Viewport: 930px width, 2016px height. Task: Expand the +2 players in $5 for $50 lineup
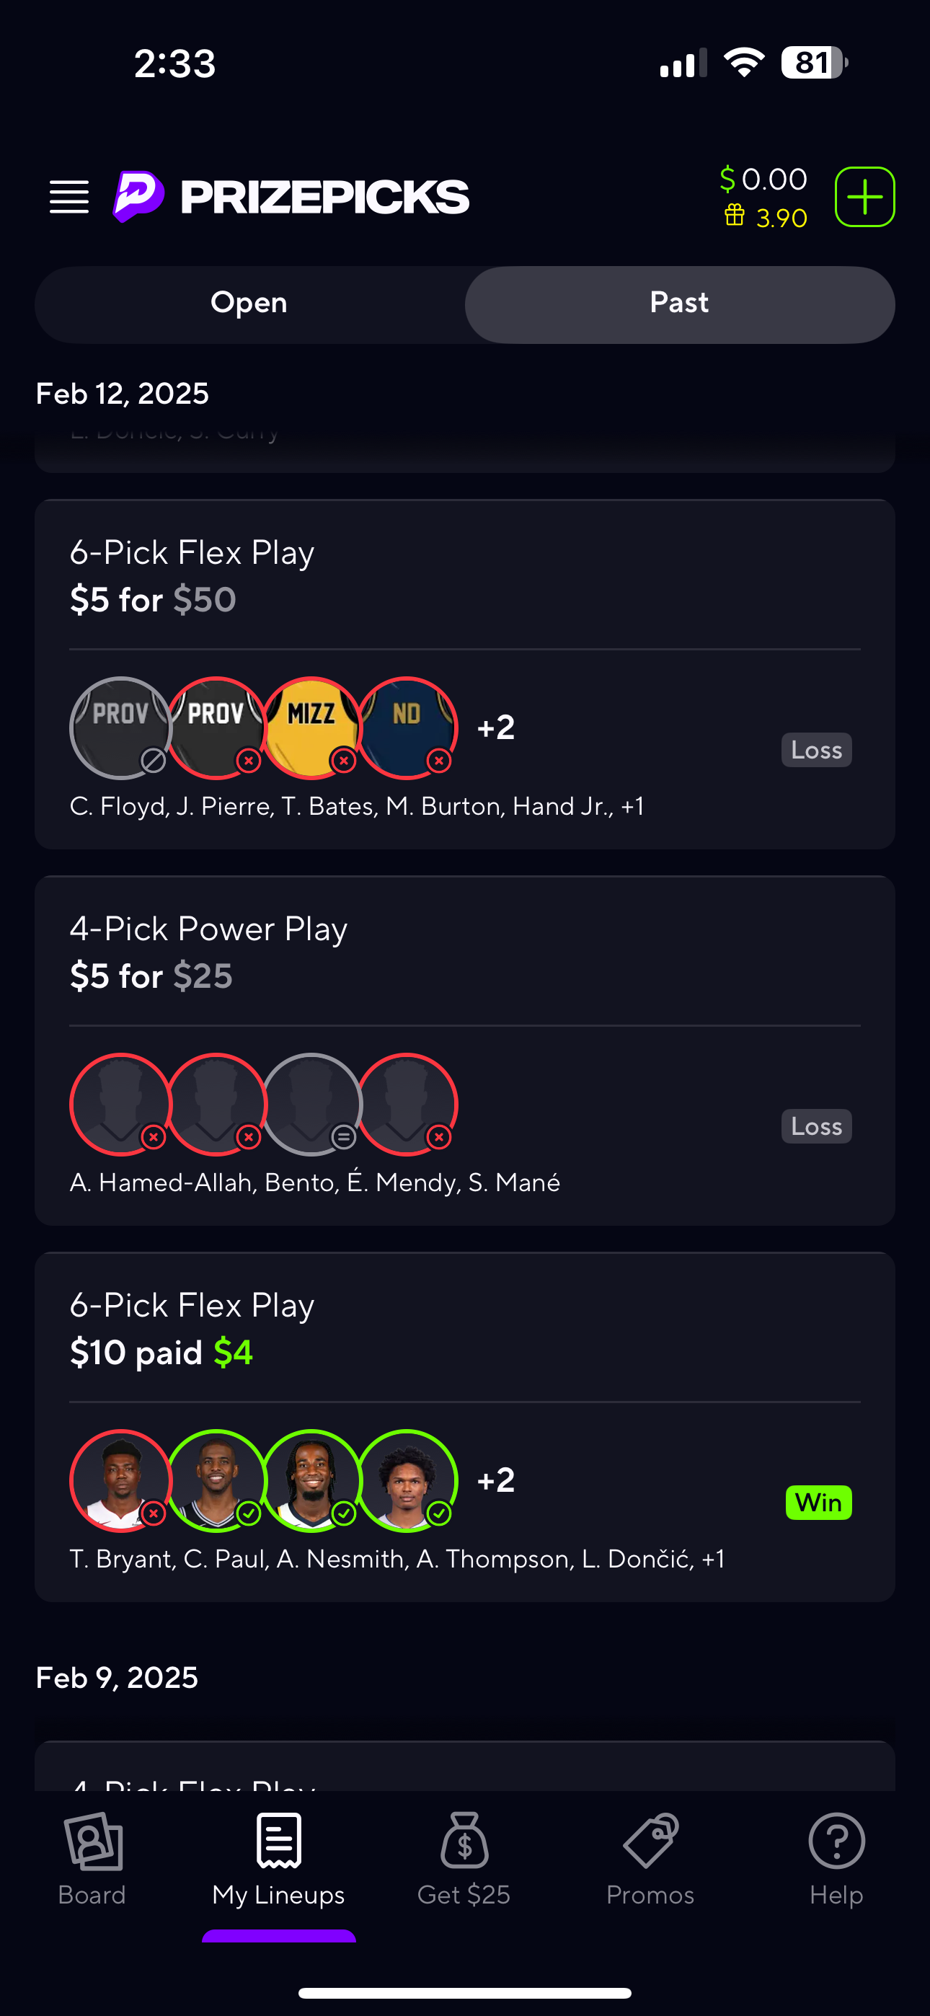pyautogui.click(x=496, y=728)
